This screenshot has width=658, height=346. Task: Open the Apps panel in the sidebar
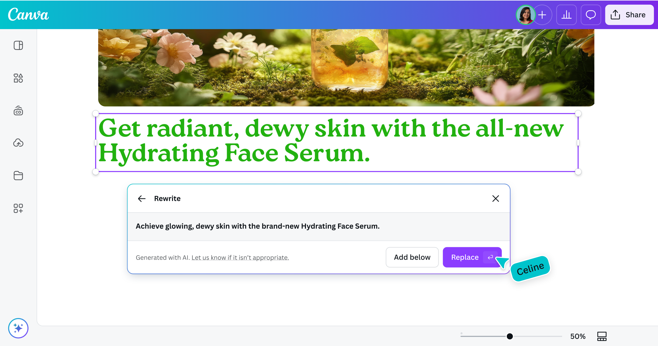(x=18, y=209)
